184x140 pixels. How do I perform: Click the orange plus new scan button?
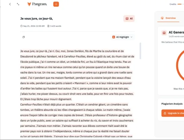(56, 4)
